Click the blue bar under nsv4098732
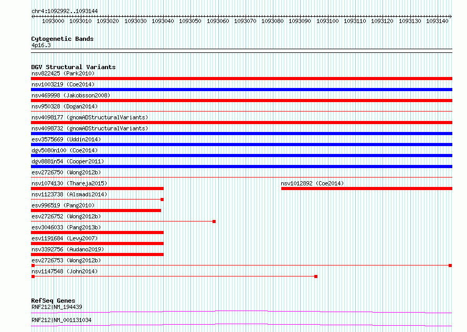The image size is (467, 332). 241,134
